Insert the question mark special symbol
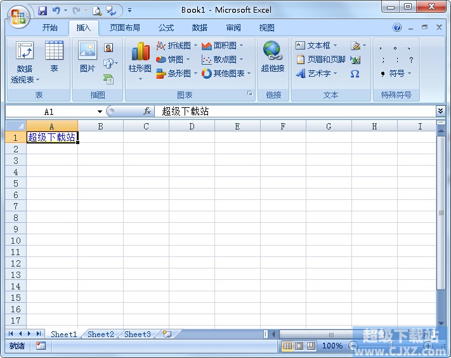This screenshot has height=358, width=451. pyautogui.click(x=411, y=60)
